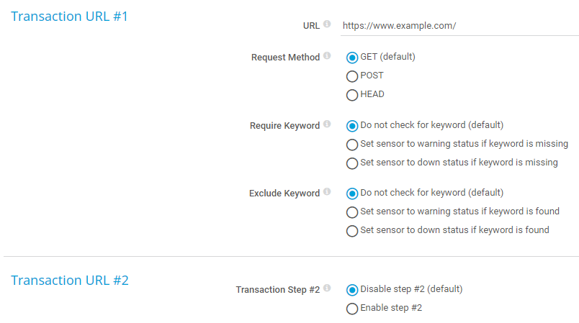579x323 pixels.
Task: Select Do not check under Require Keyword
Action: click(352, 125)
